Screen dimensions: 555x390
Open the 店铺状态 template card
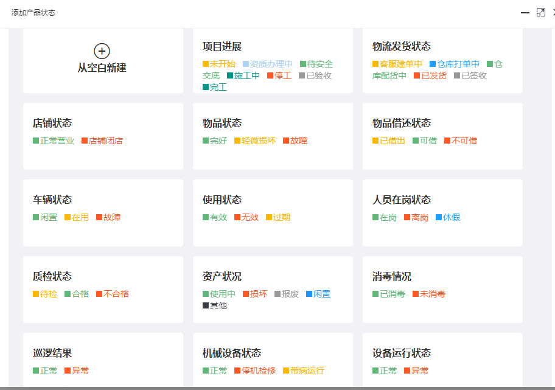point(52,124)
